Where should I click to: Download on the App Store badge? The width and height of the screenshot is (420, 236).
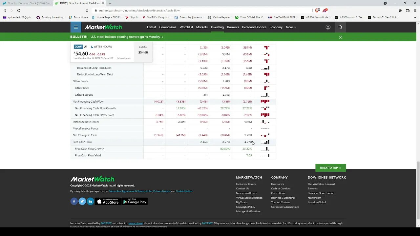(x=108, y=201)
